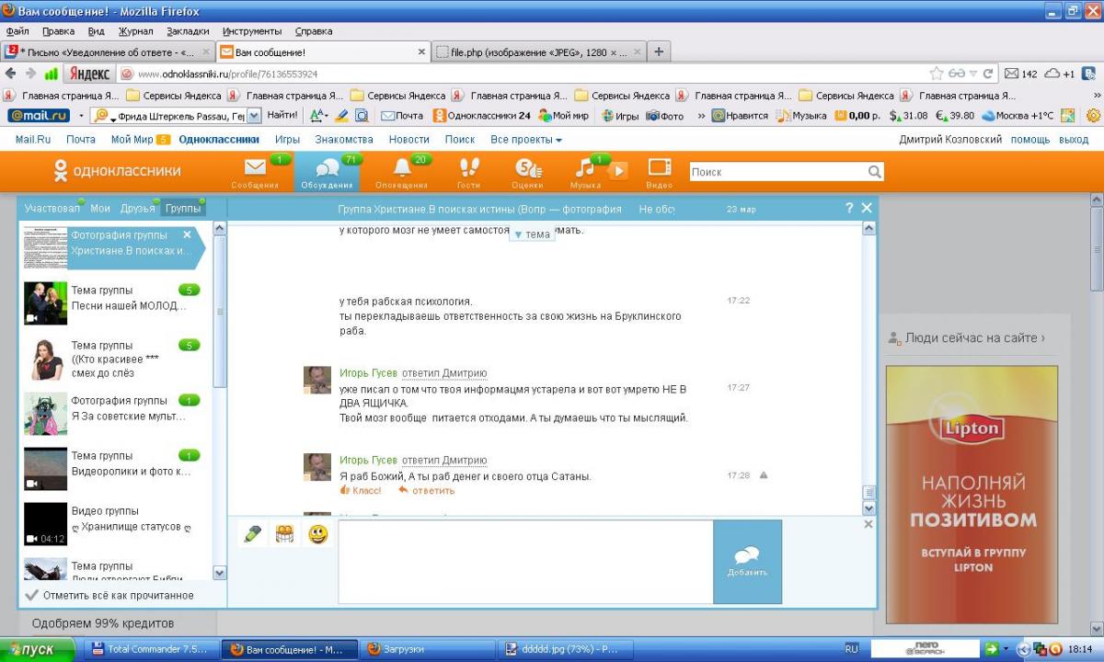Image resolution: width=1104 pixels, height=662 pixels.
Task: Open Total Commander from the taskbar
Action: 151,649
